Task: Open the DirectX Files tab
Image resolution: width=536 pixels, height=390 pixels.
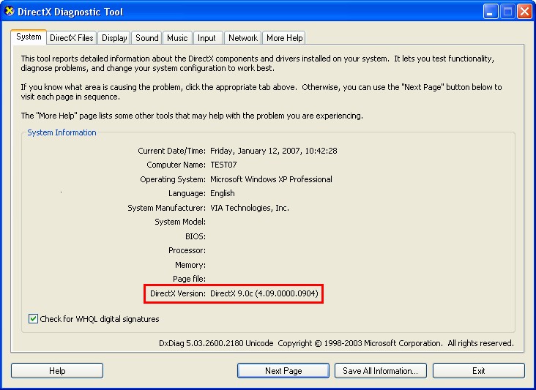Action: (x=72, y=38)
